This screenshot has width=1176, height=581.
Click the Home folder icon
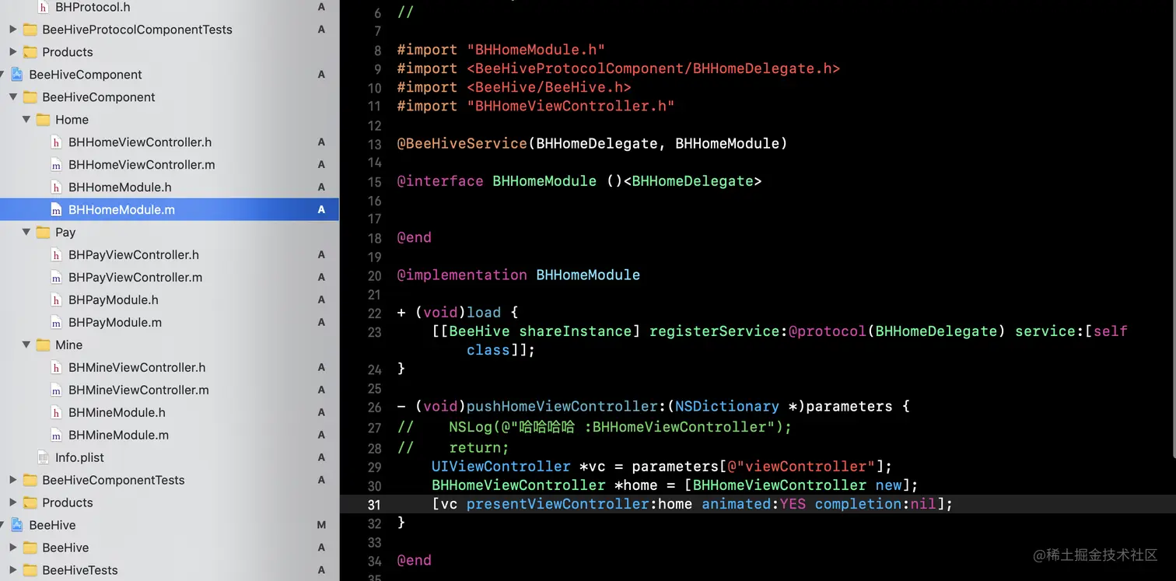tap(44, 120)
